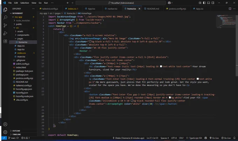Click the remote window indicator in status bar

4,138
